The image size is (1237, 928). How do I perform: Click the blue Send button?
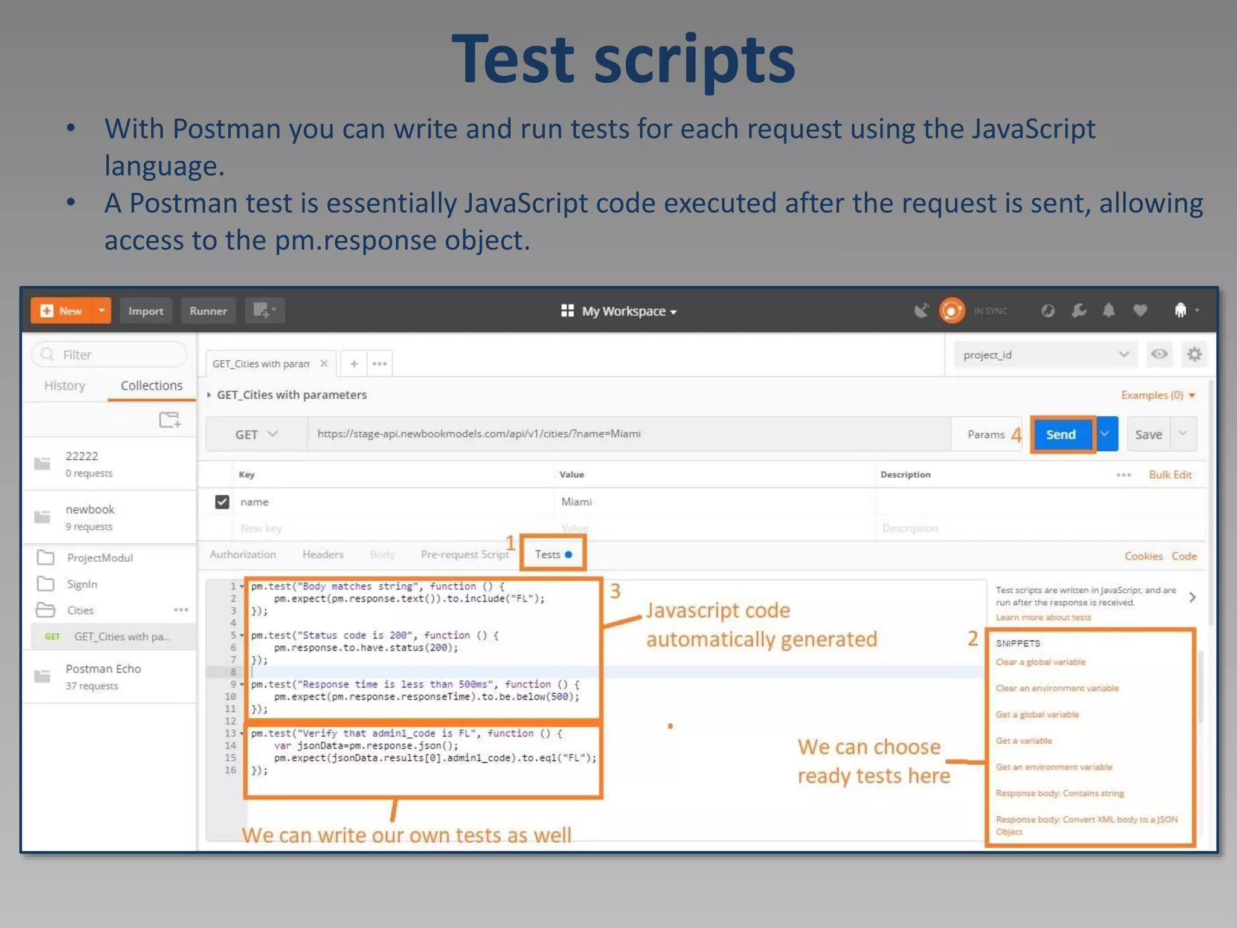pyautogui.click(x=1061, y=434)
